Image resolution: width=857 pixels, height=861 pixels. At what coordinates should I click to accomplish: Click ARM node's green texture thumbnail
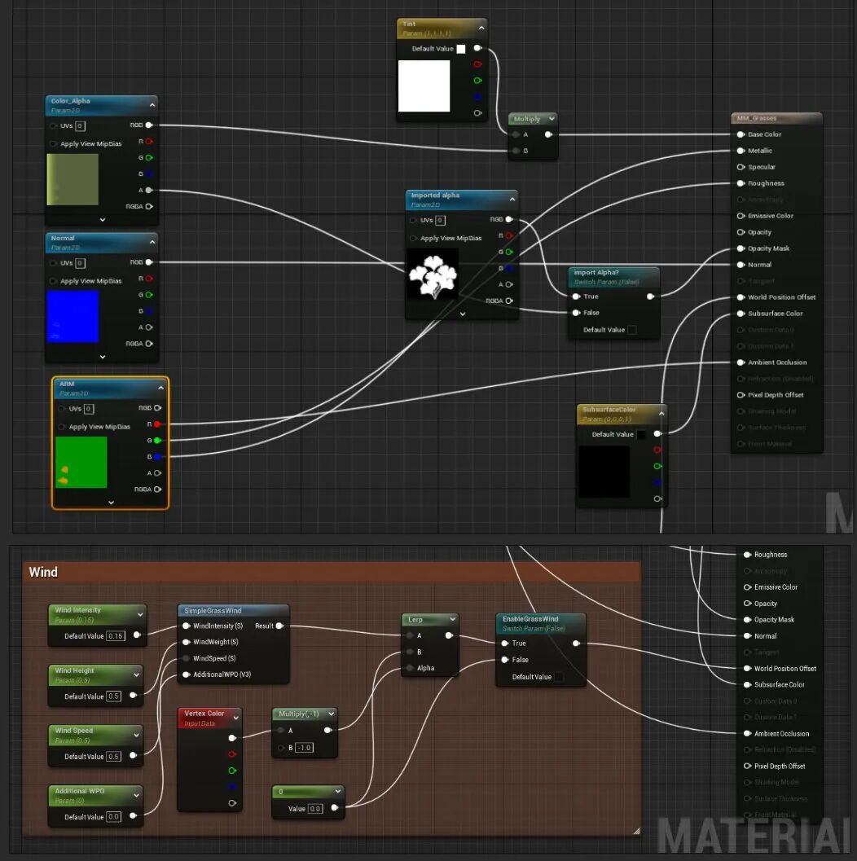(81, 463)
